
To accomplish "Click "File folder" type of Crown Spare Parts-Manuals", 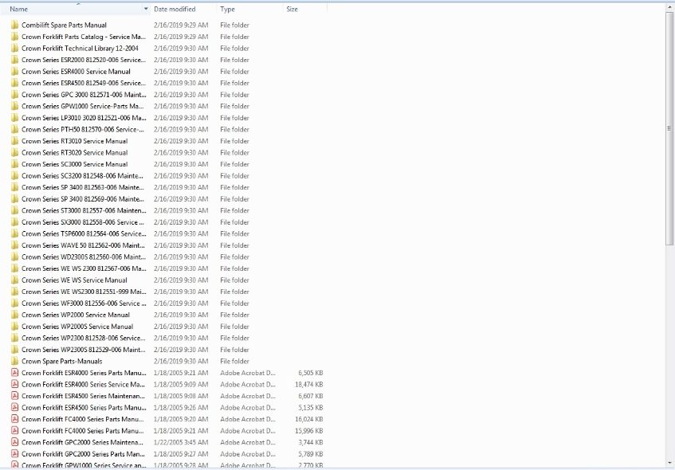I will 234,362.
